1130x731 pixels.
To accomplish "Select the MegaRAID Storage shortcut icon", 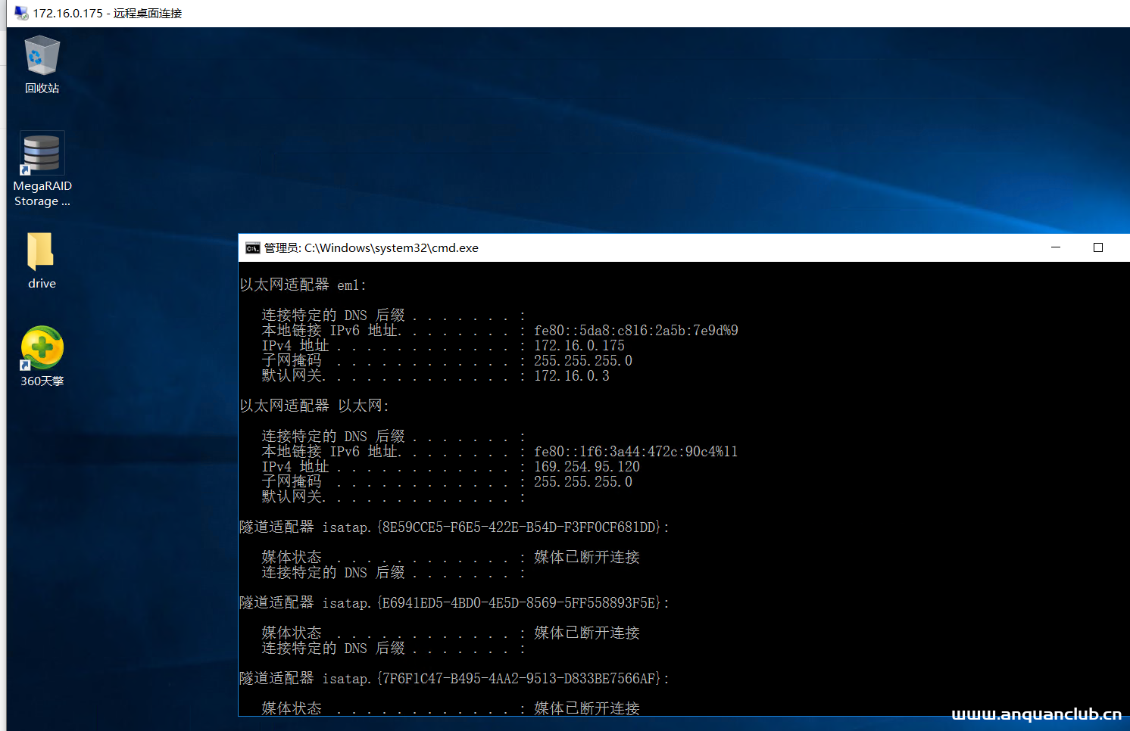I will pyautogui.click(x=42, y=154).
